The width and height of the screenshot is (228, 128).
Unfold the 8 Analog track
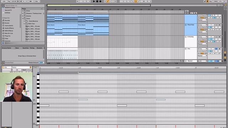click(x=186, y=37)
